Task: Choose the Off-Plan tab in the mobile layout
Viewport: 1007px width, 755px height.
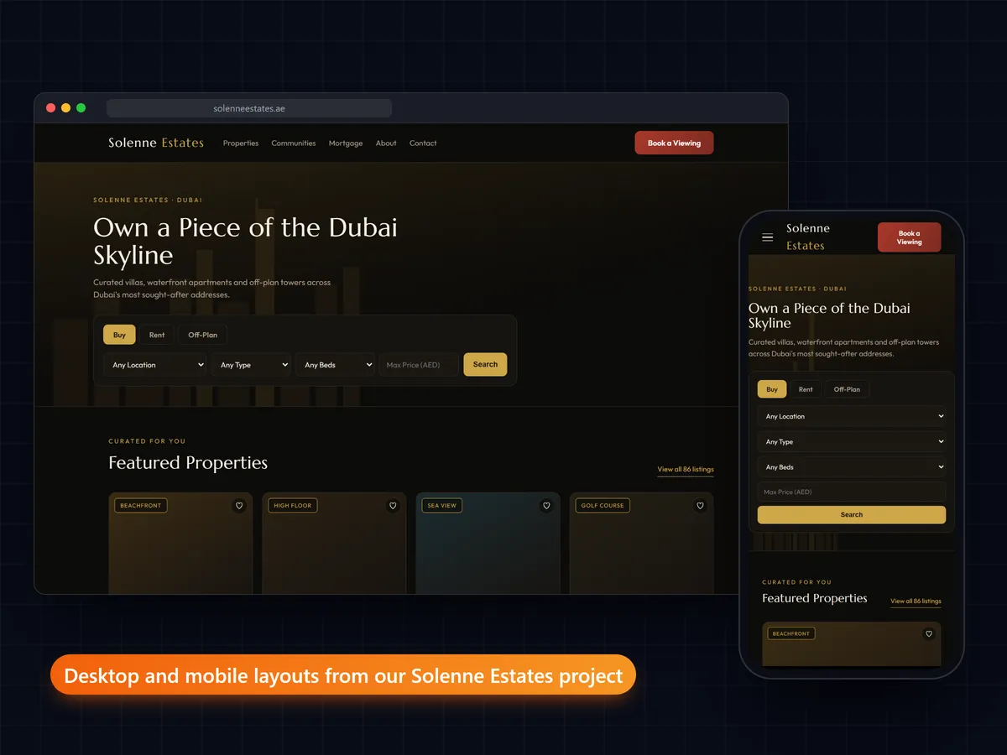Action: (x=847, y=389)
